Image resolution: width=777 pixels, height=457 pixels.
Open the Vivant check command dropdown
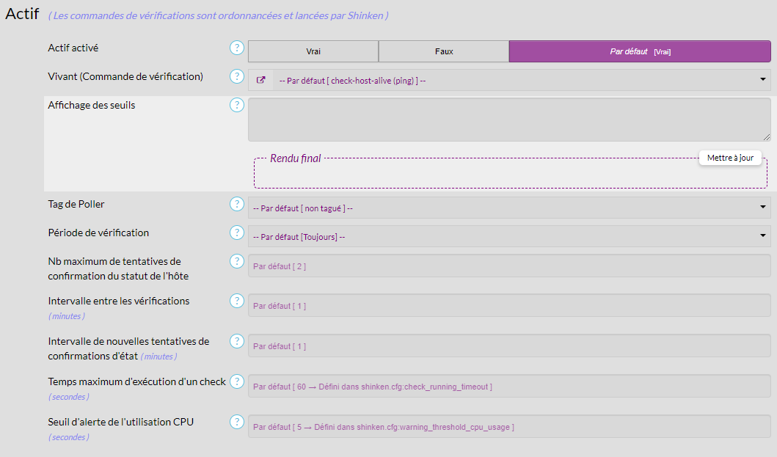(521, 80)
